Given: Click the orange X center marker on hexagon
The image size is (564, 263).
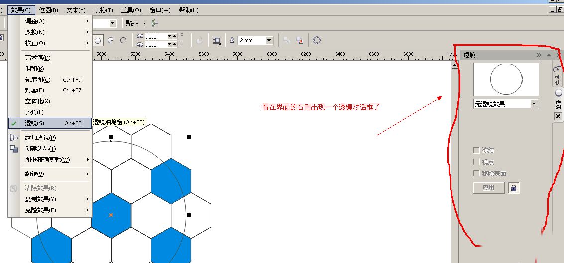Looking at the screenshot, I should tap(111, 215).
